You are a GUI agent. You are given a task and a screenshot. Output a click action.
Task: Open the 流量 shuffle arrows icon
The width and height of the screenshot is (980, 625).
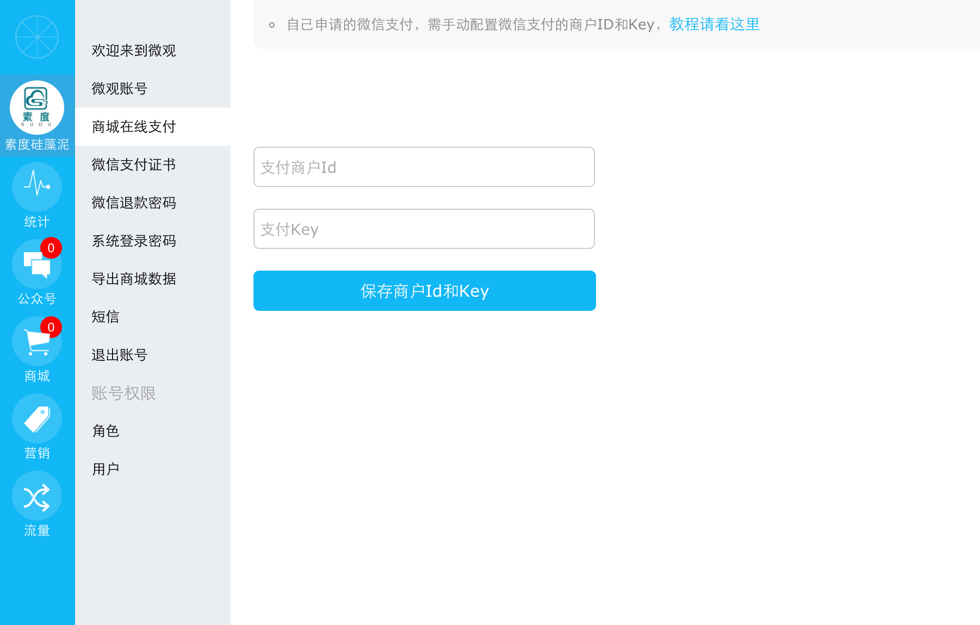(x=37, y=496)
